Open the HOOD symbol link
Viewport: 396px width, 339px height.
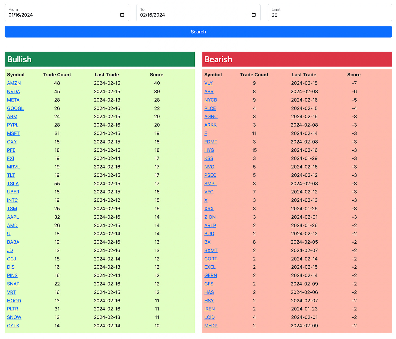14,301
